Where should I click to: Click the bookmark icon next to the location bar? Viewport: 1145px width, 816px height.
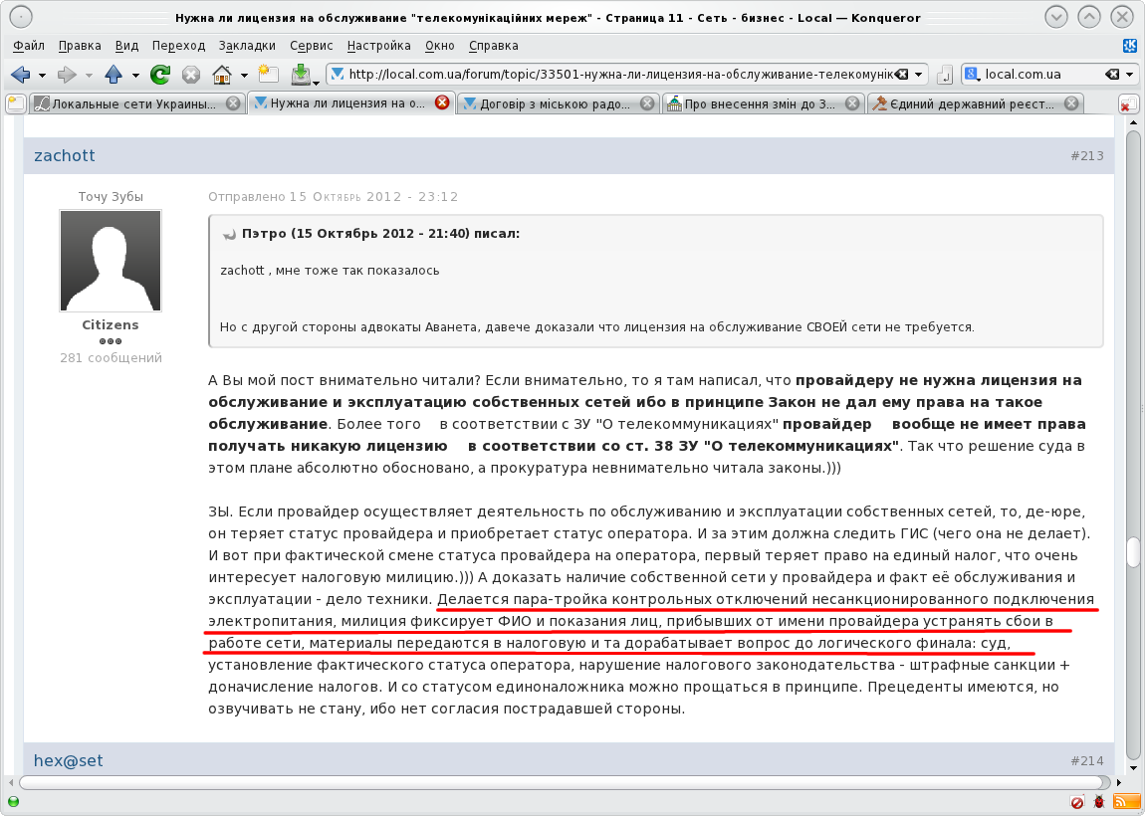pyautogui.click(x=945, y=75)
